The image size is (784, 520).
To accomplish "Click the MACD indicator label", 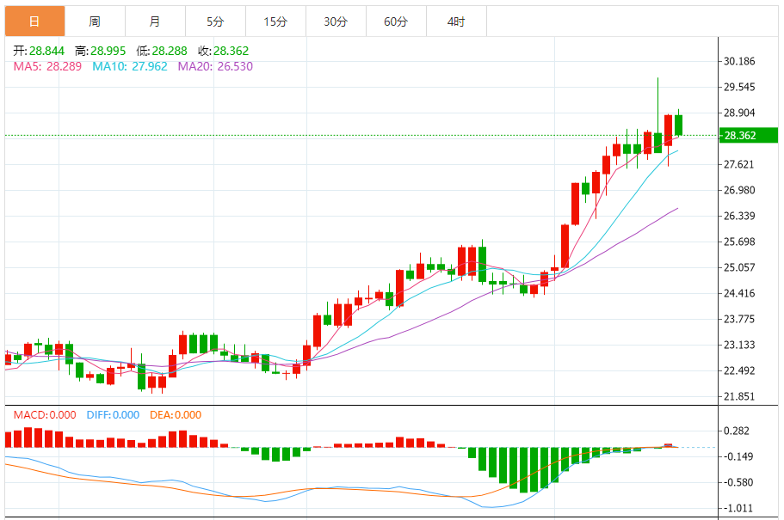I will 45,415.
